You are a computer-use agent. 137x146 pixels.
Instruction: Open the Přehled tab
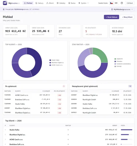pyautogui.click(x=28, y=3)
